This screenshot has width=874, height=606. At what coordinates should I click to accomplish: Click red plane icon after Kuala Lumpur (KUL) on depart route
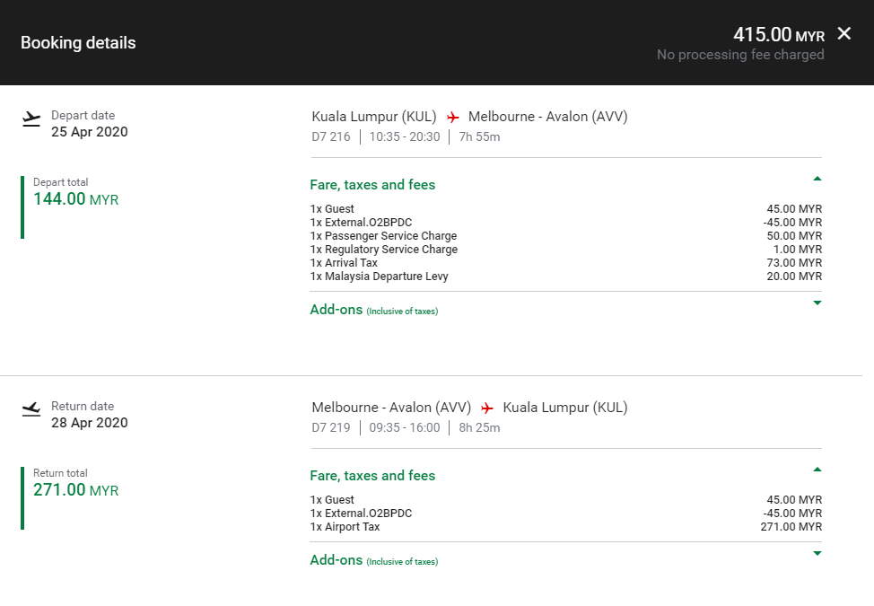pyautogui.click(x=453, y=118)
